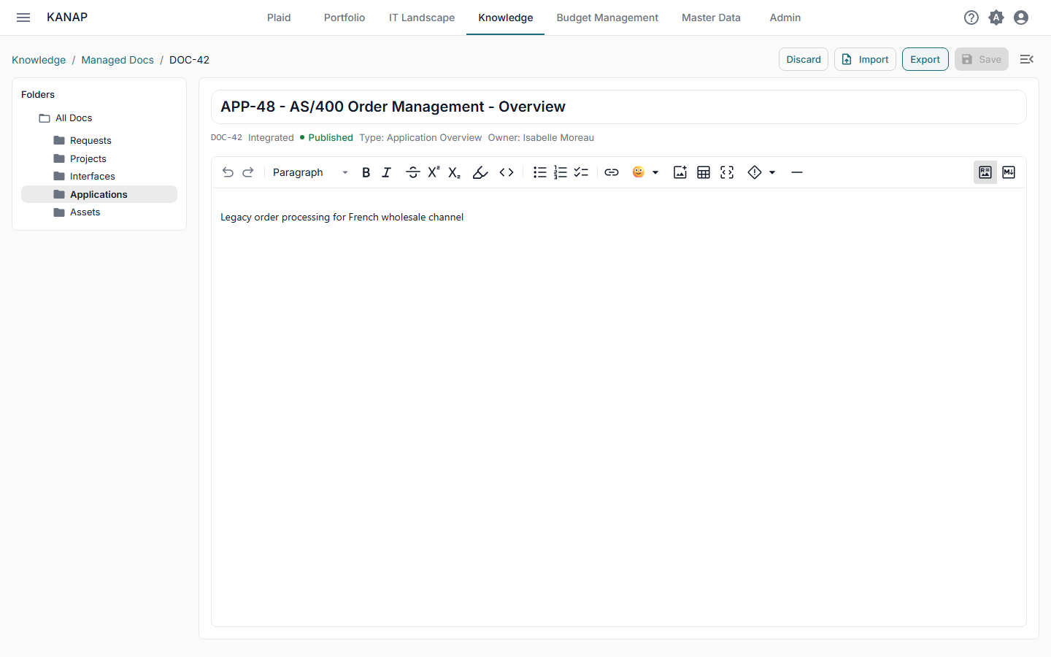
Task: Select the Assets folder
Action: (x=99, y=212)
